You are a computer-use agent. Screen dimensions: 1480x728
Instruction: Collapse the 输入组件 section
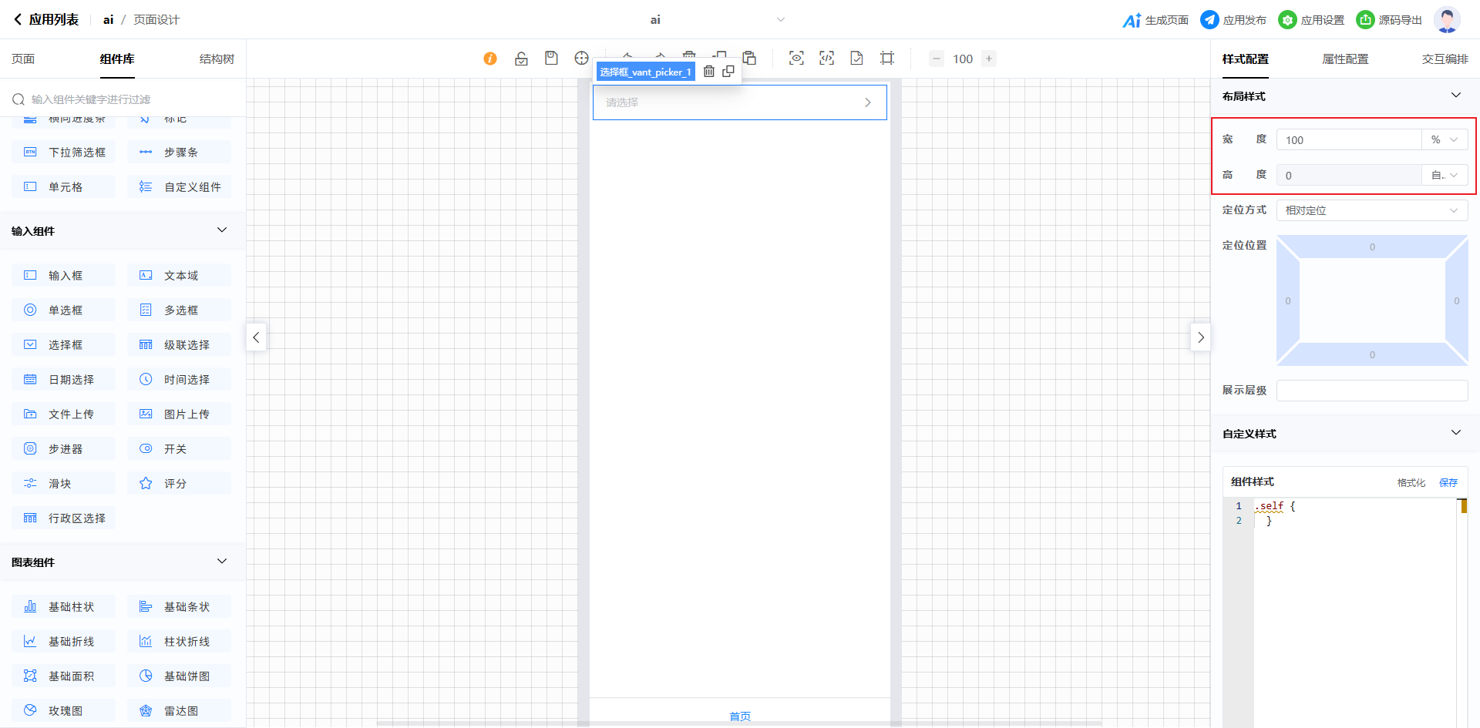coord(222,230)
